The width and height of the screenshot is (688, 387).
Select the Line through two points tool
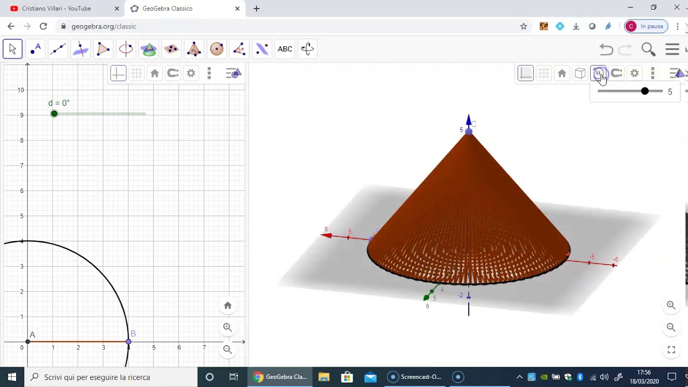[x=58, y=49]
